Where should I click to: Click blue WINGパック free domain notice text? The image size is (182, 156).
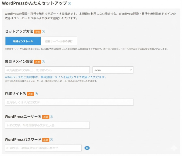coord(56,77)
